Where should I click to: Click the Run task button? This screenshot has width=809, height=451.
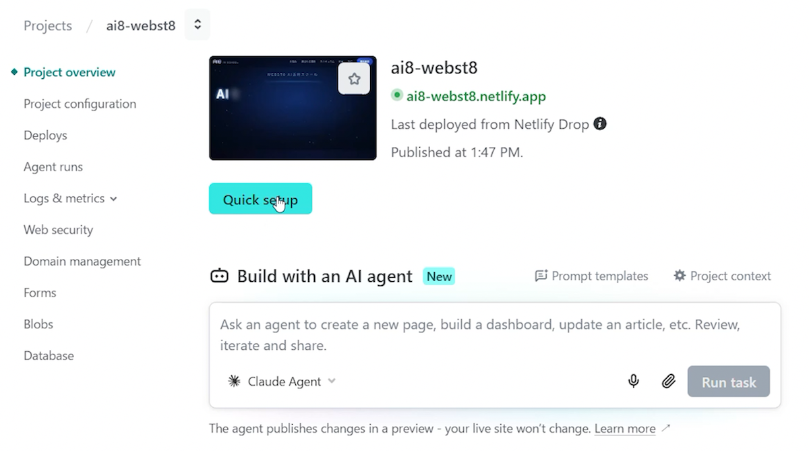click(729, 382)
